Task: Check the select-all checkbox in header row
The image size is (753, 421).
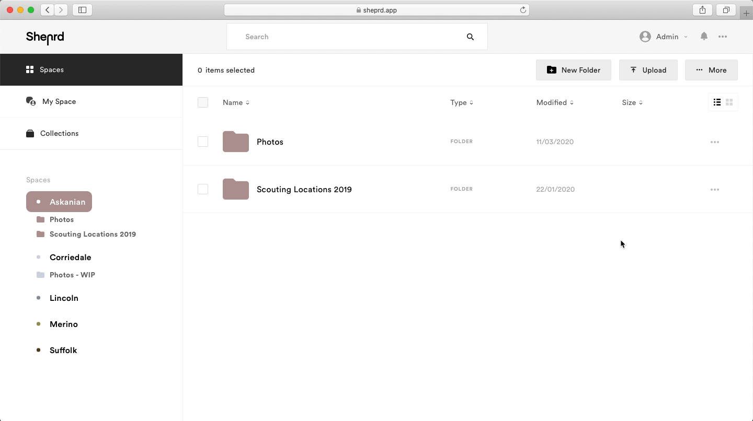Action: click(x=203, y=102)
